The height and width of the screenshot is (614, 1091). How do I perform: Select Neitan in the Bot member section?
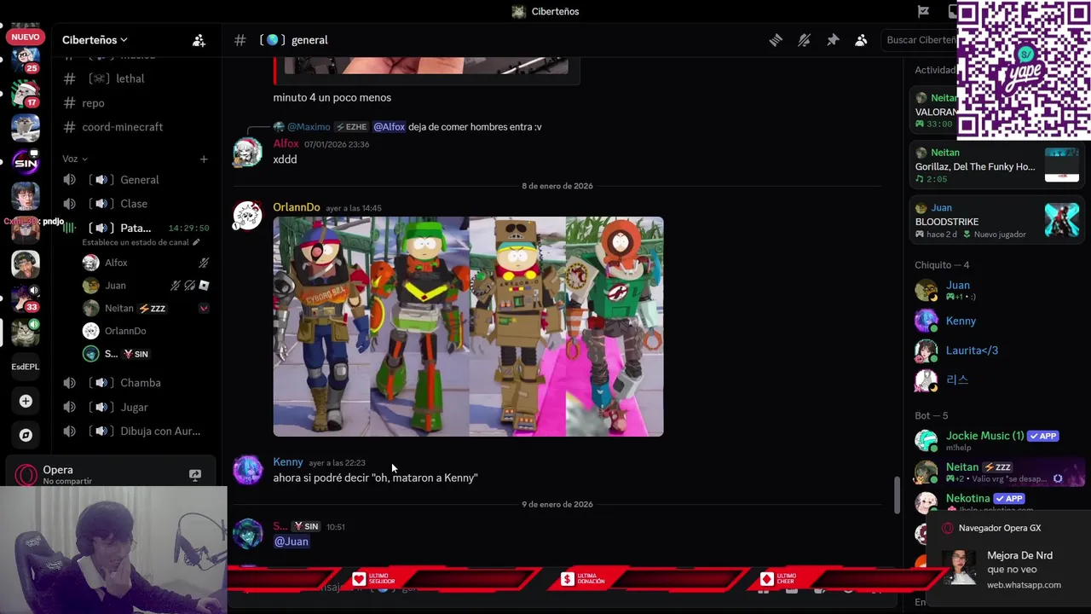click(995, 472)
